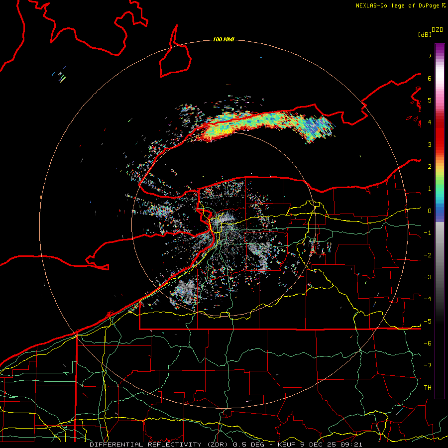The height and width of the screenshot is (448, 448).
Task: Click the [dB] units label
Action: click(x=425, y=34)
